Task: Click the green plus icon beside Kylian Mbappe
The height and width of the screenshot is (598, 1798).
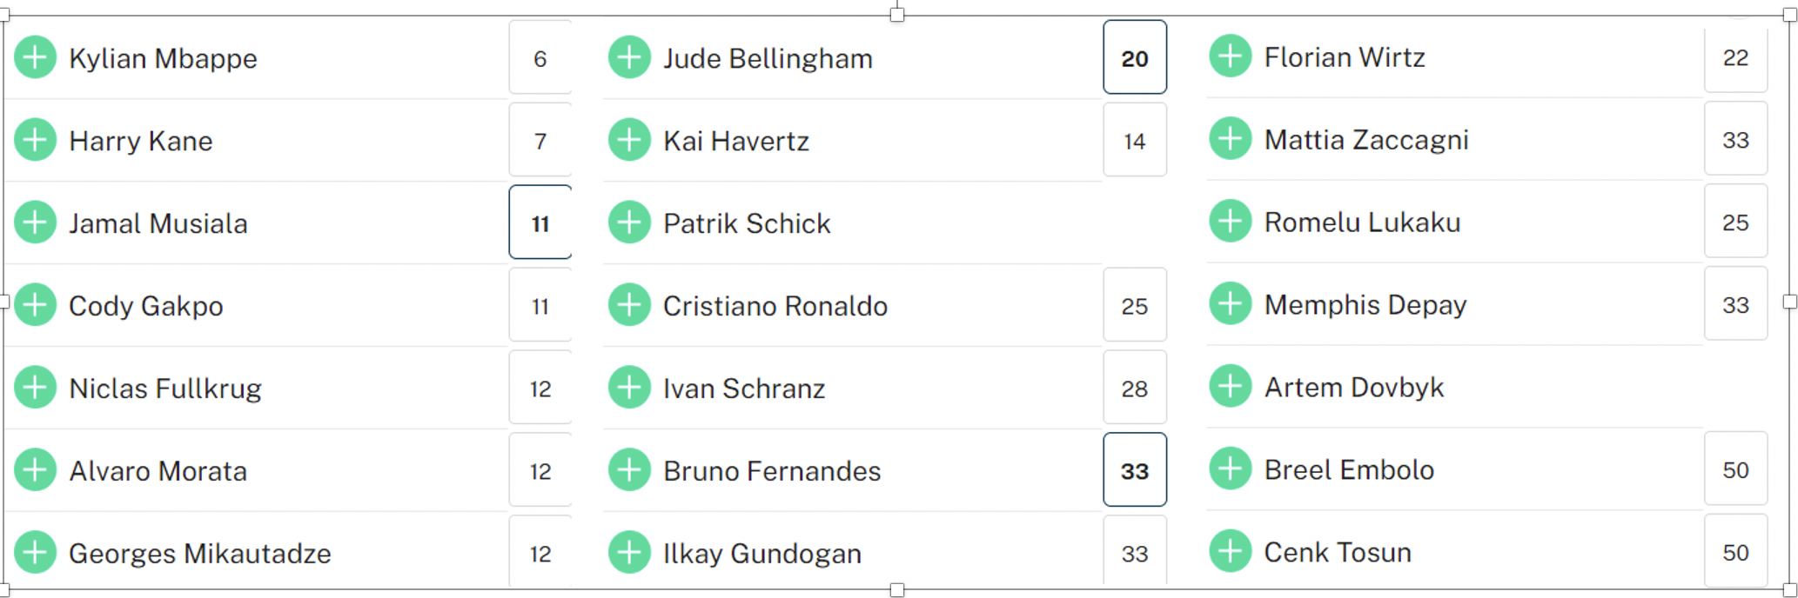Action: pos(35,57)
